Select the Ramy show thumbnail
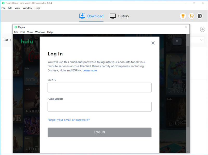The width and height of the screenshot is (208, 155). pos(32,76)
